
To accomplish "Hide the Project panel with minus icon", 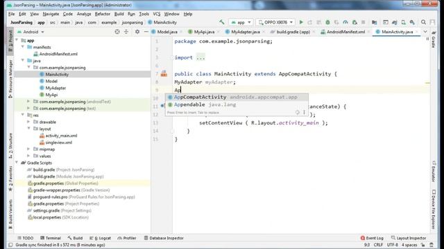I will (146, 32).
